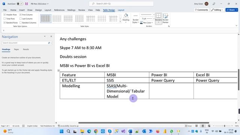Screen dimensions: 240x135
Task: Click the magnifier search icon in Navigation
Action: (x=49, y=43)
